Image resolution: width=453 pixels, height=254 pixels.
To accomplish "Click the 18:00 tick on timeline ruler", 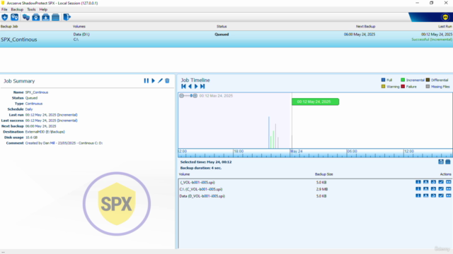I will [x=239, y=151].
